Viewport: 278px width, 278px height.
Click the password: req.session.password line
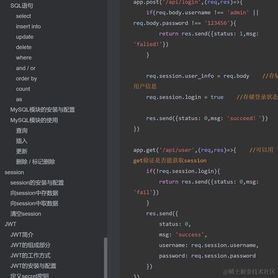coord(207,256)
